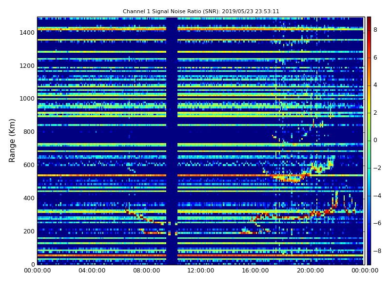Click the dark data gap near 10:00:00
The height and width of the screenshot is (293, 390).
click(x=172, y=141)
